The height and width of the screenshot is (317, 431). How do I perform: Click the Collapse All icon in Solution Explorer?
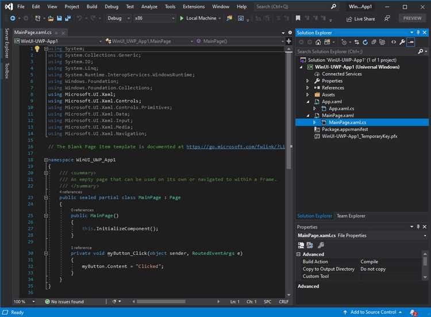coord(374,42)
